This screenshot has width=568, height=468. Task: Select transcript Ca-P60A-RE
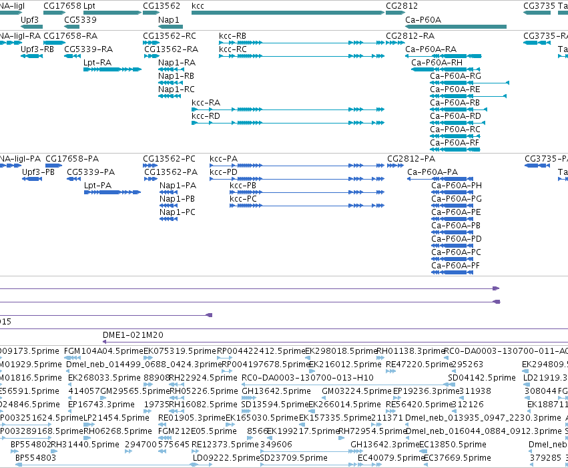455,89
